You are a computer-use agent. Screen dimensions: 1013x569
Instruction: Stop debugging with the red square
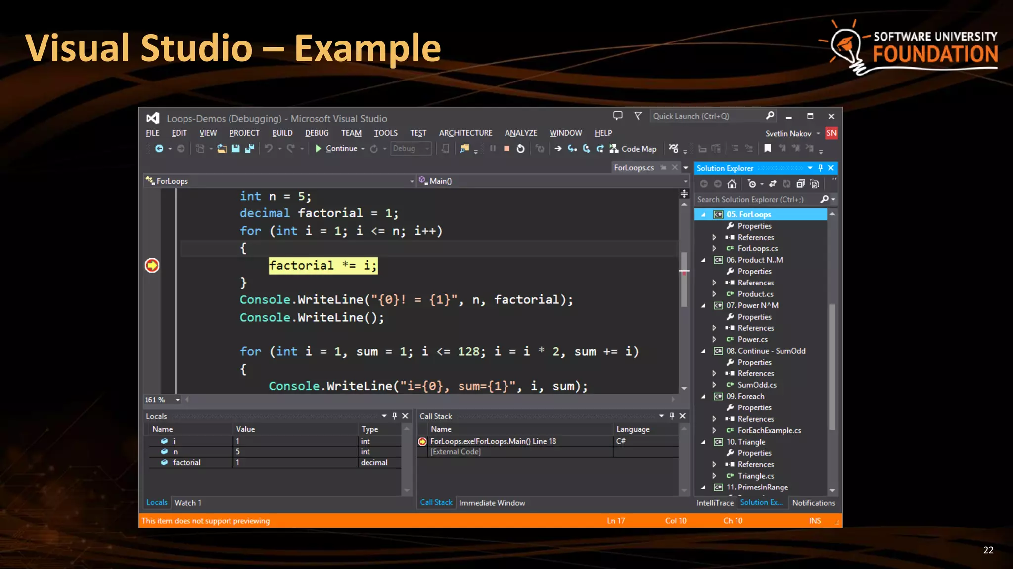click(506, 149)
